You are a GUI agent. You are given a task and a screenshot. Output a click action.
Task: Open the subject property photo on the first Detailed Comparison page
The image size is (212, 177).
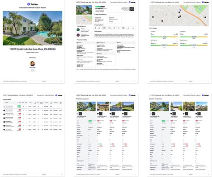(x=86, y=106)
